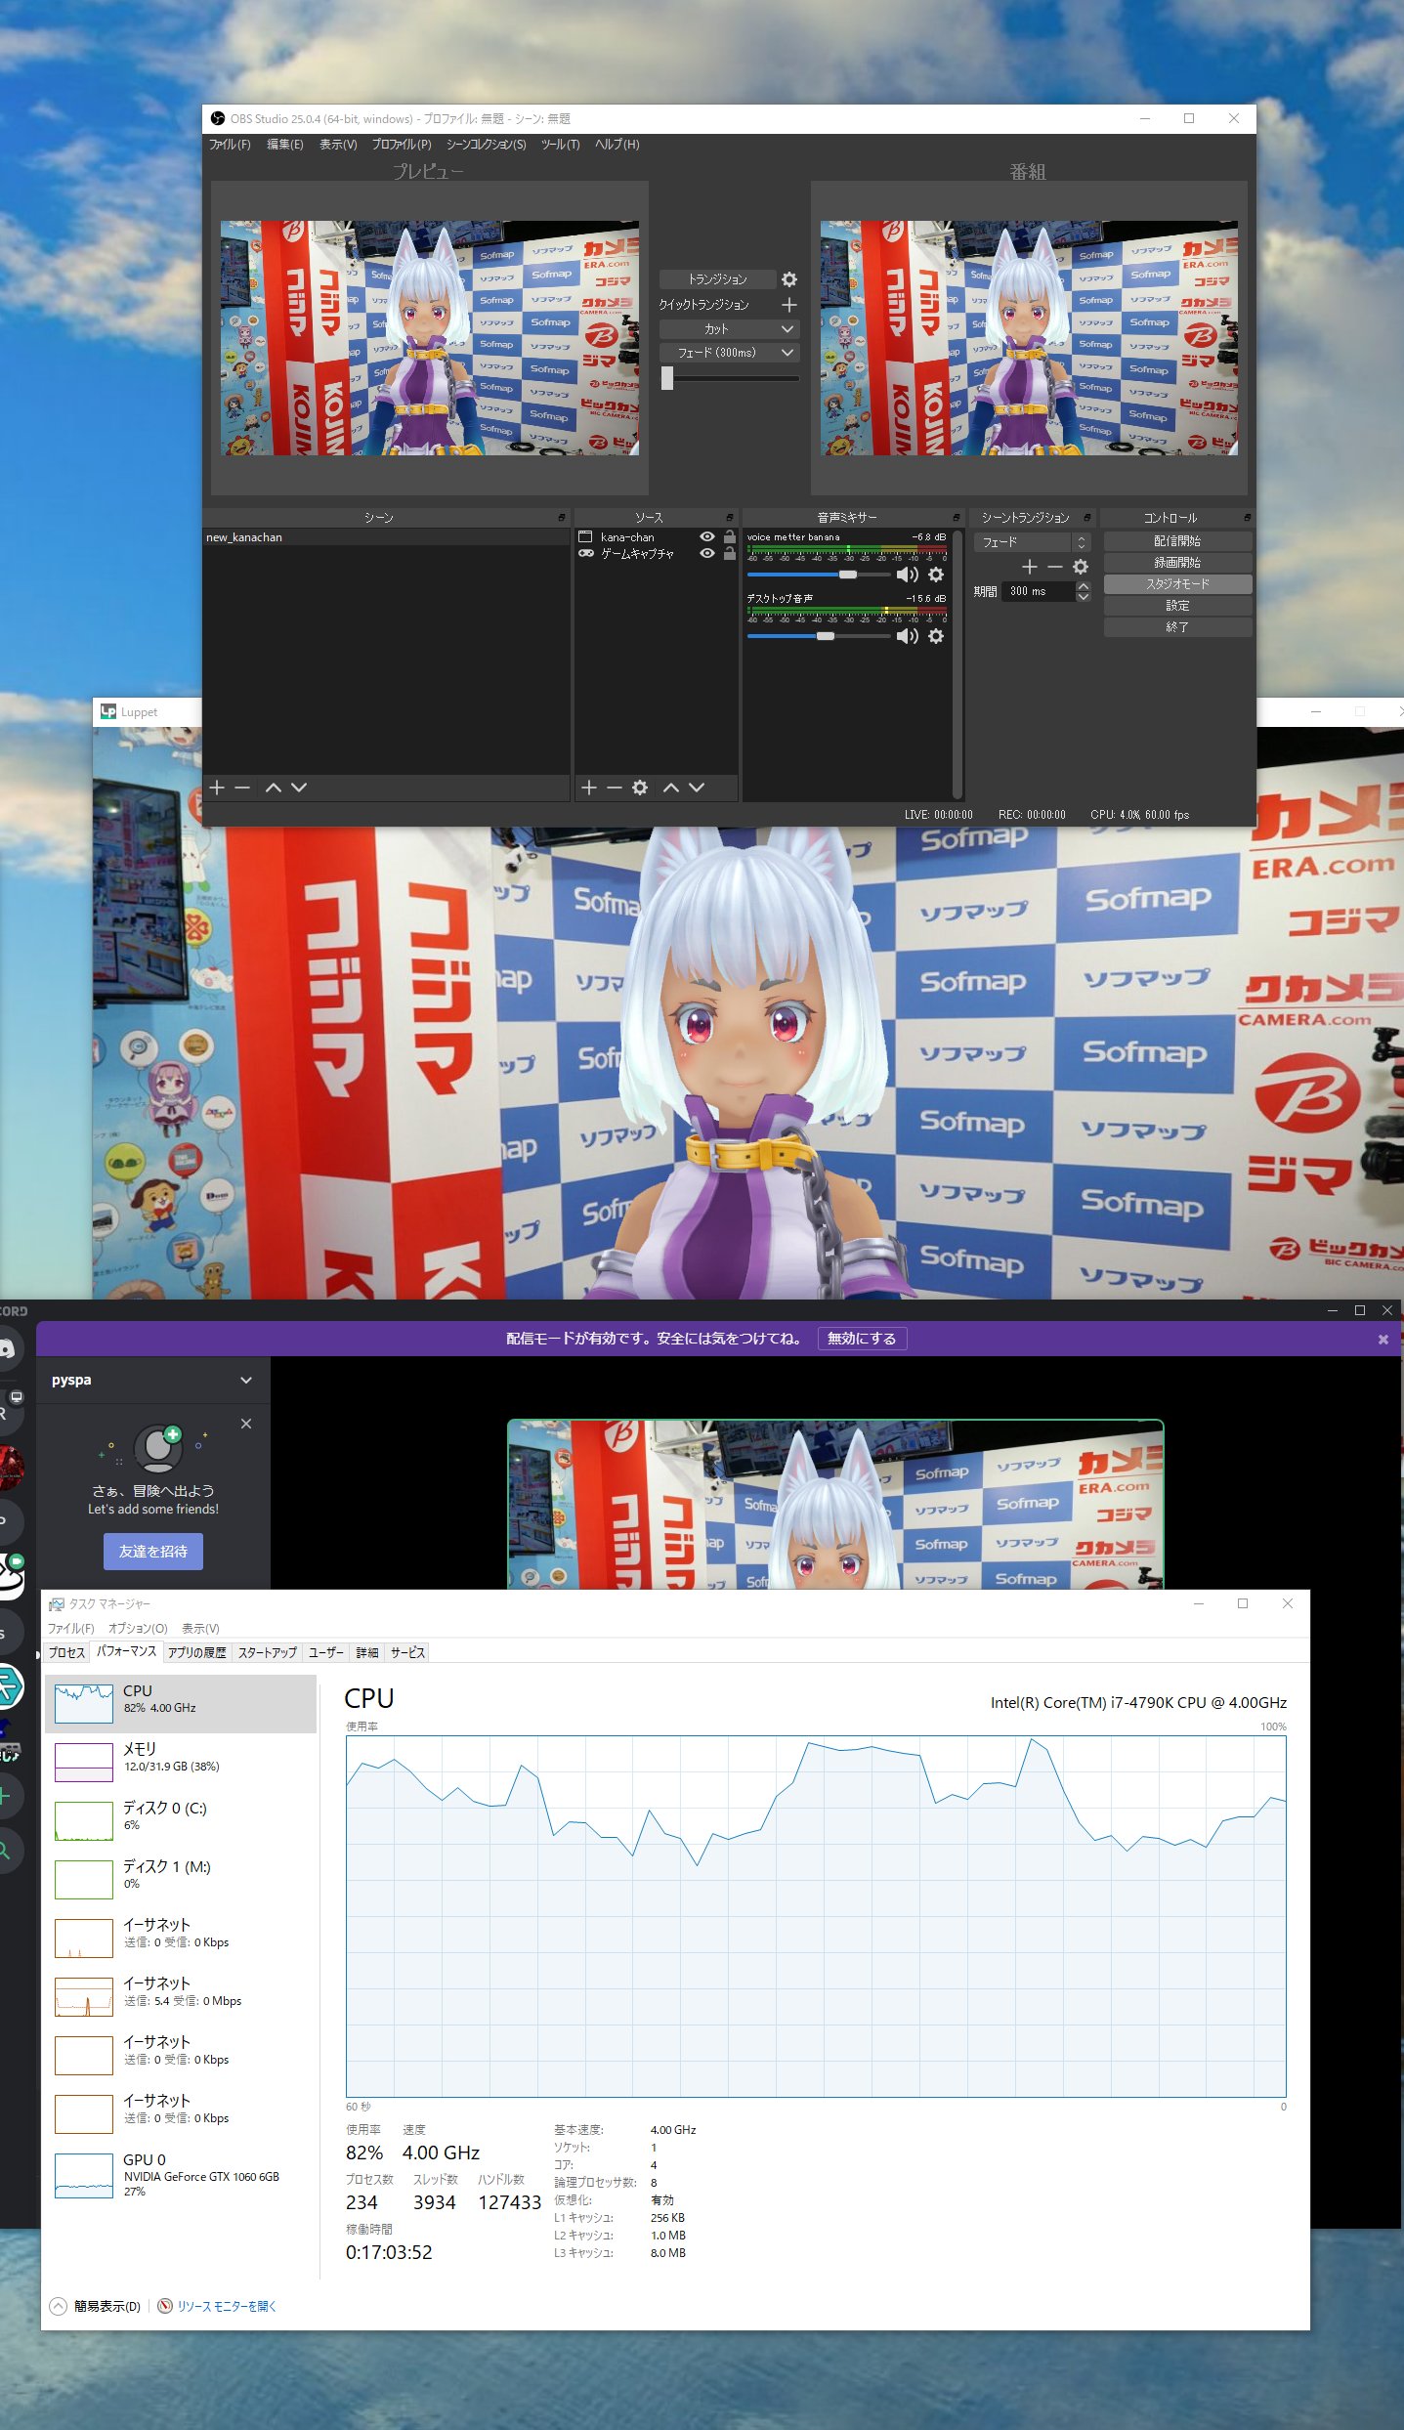Add a new source with the Sources plus icon
1404x2430 pixels.
588,788
